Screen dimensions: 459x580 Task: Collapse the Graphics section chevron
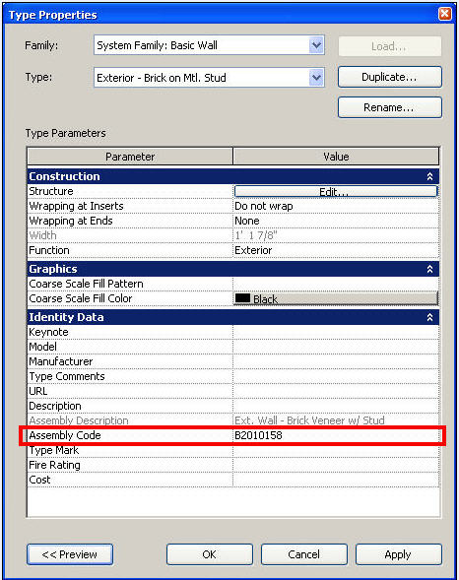429,269
